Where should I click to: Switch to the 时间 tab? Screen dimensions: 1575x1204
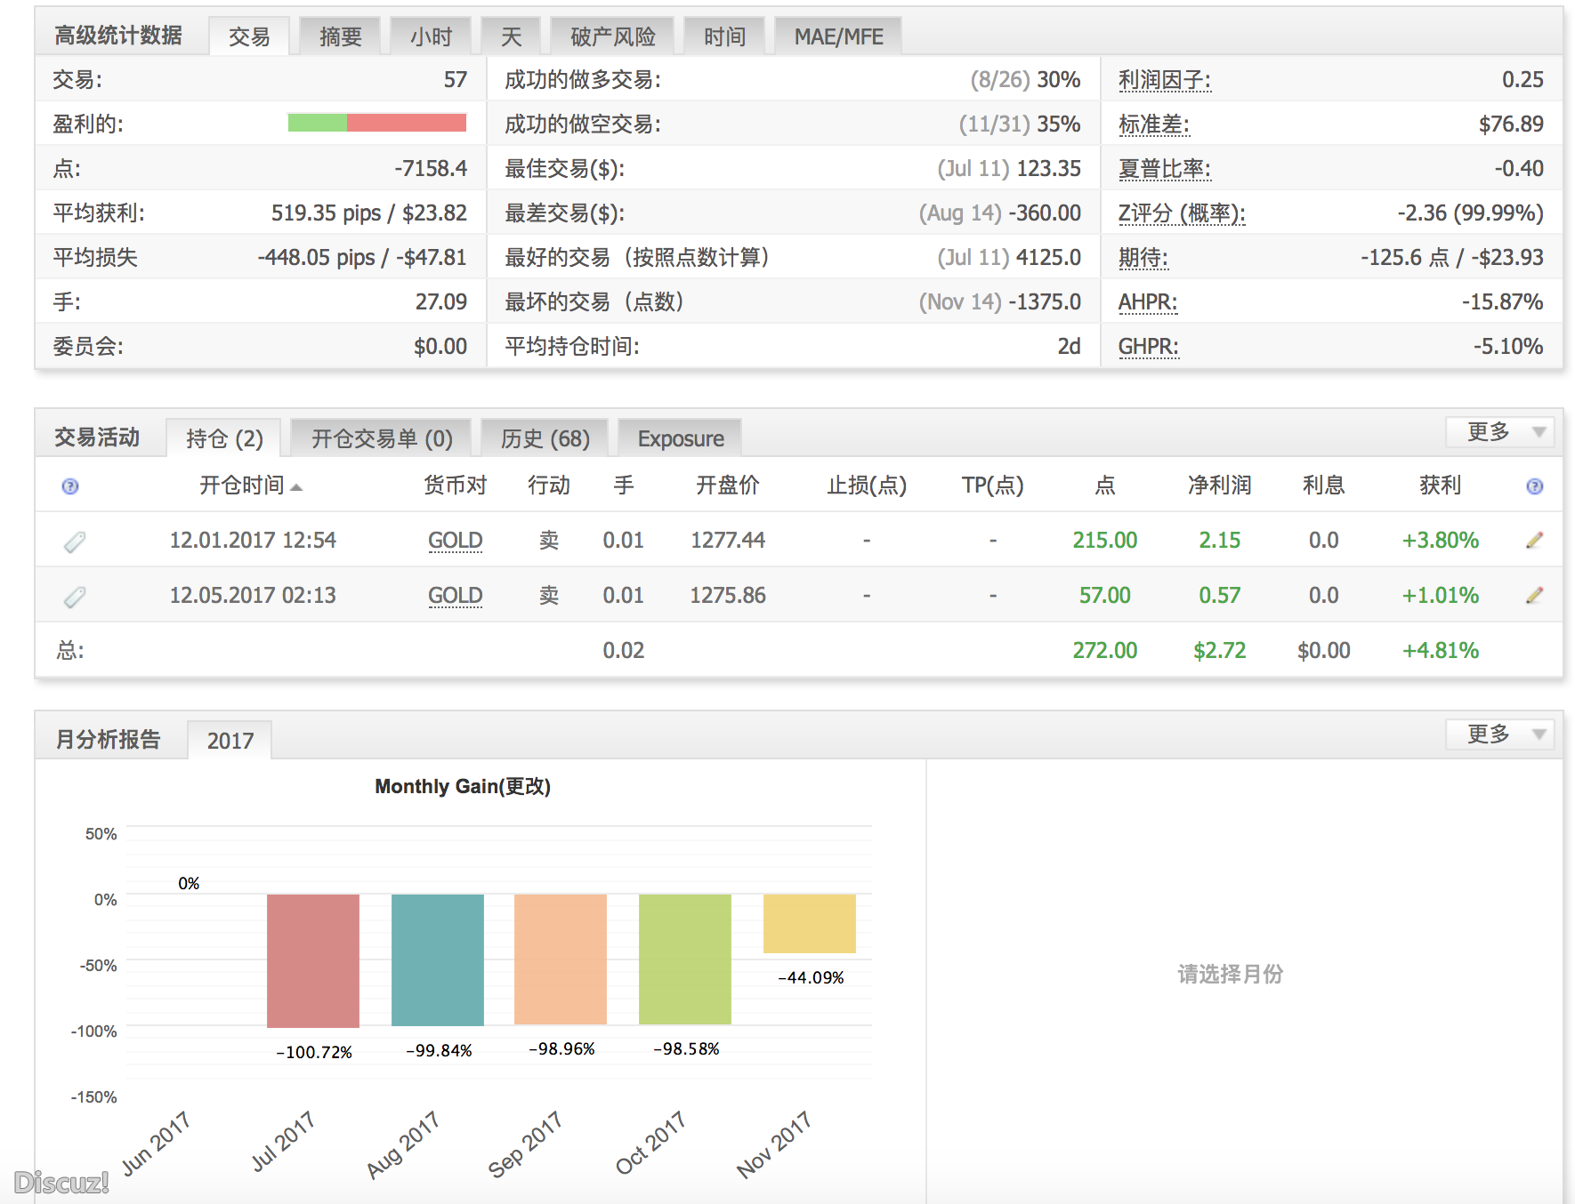click(x=724, y=36)
